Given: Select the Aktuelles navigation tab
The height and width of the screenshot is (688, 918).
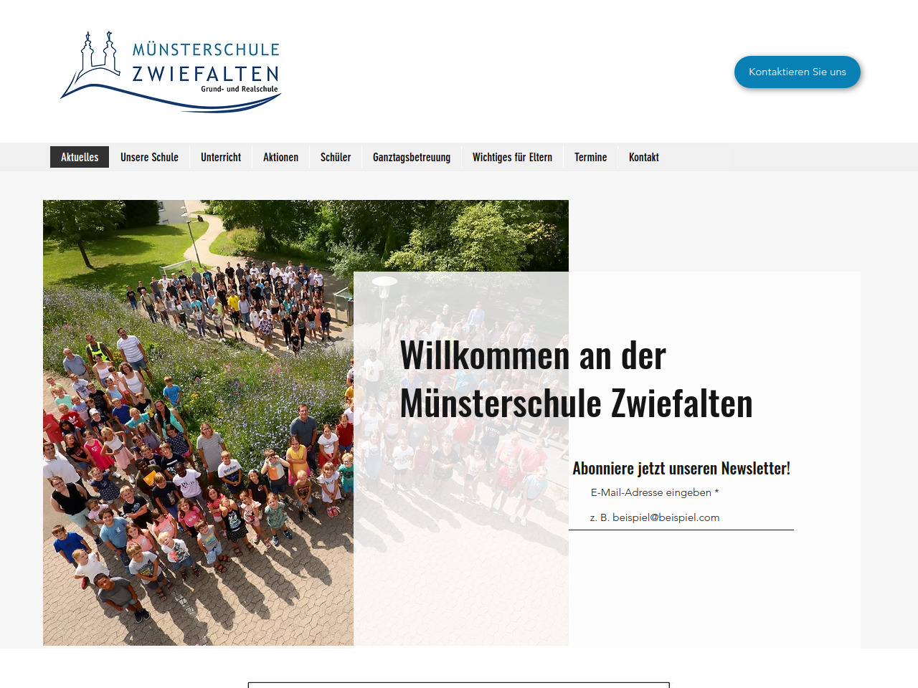Looking at the screenshot, I should click(x=80, y=157).
